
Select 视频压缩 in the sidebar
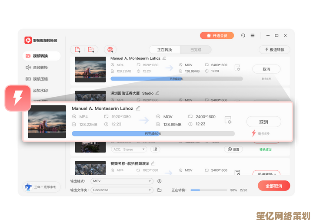pos(40,79)
